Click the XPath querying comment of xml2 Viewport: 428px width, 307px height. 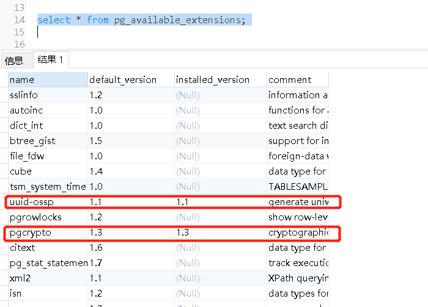(298, 278)
